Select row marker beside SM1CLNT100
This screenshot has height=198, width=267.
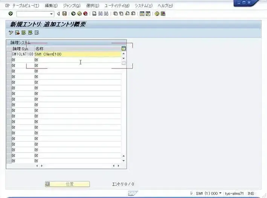9,54
